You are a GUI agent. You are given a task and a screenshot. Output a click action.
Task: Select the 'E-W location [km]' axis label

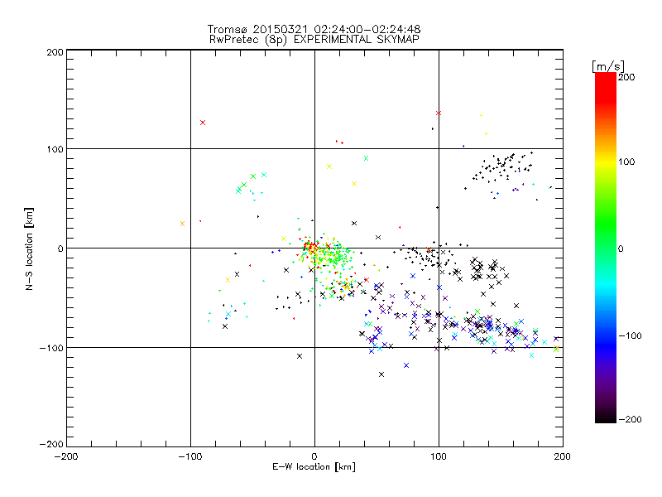tap(314, 466)
